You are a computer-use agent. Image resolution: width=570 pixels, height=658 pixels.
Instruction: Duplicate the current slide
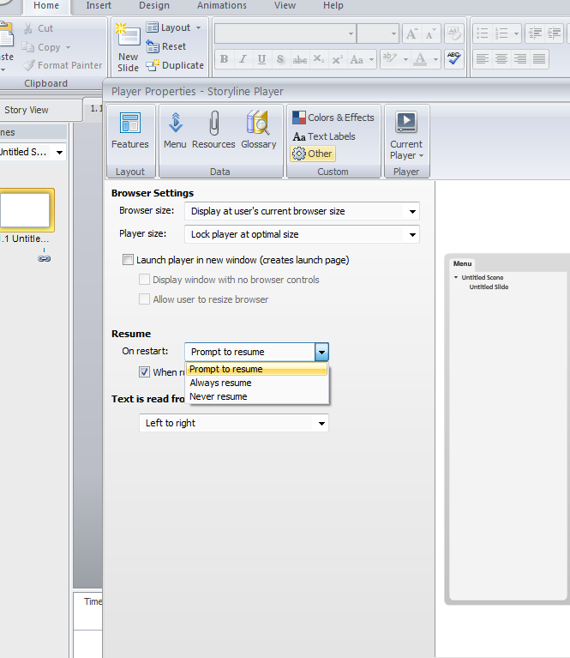click(175, 65)
